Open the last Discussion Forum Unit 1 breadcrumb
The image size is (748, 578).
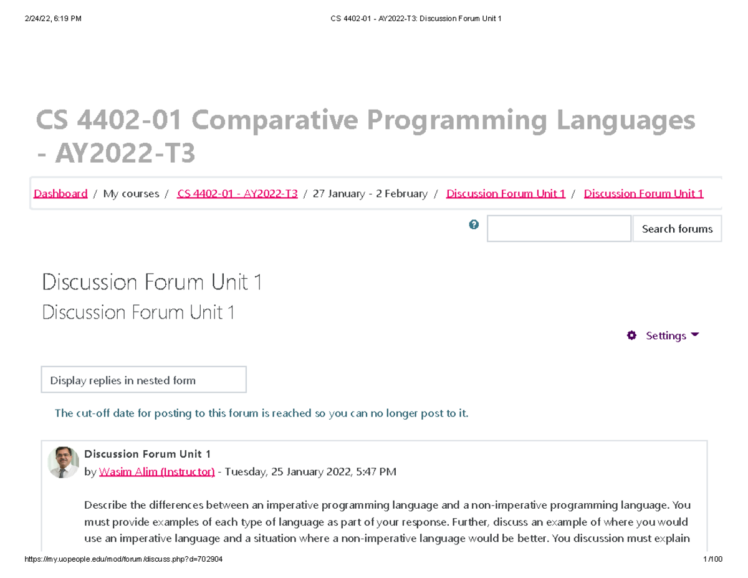(644, 193)
